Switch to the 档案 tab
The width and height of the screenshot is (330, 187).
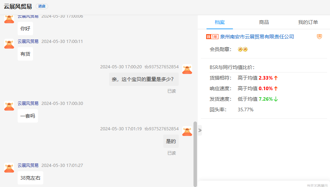click(x=220, y=22)
